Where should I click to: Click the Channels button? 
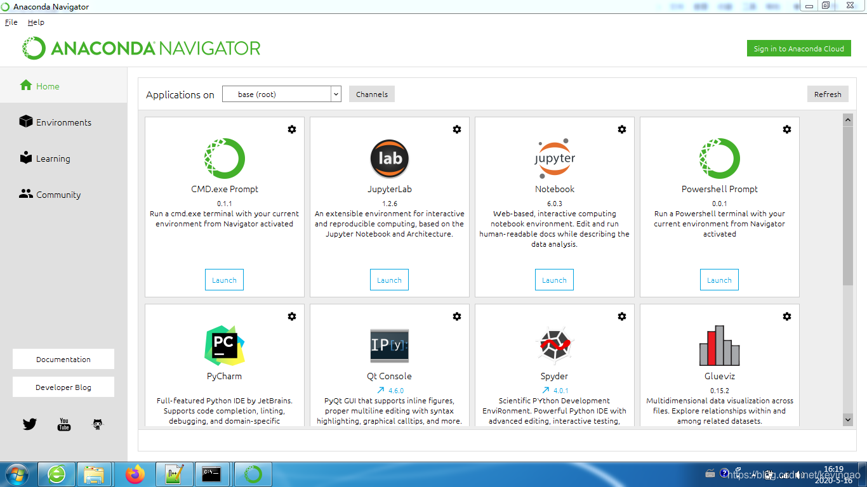(x=372, y=94)
